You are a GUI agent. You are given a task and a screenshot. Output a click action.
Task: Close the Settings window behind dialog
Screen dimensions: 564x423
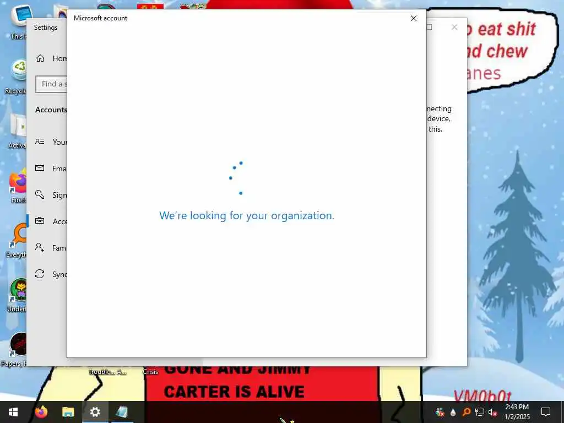[454, 28]
